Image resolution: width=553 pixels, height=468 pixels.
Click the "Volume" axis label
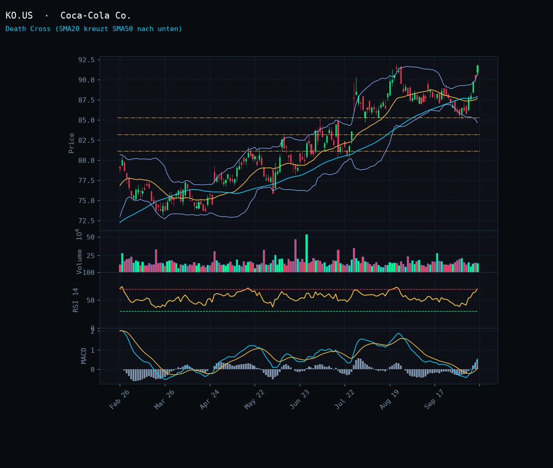click(x=79, y=262)
